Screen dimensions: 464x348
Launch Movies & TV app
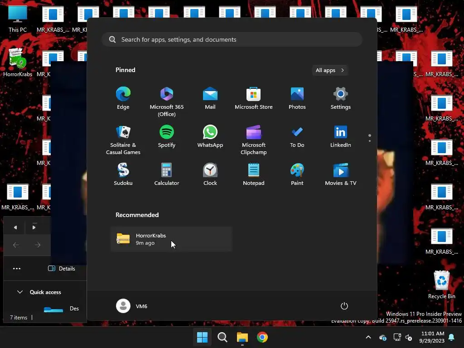[x=341, y=174]
